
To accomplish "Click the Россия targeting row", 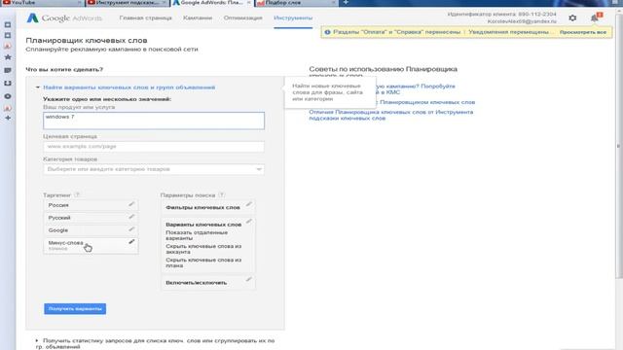I will 91,205.
